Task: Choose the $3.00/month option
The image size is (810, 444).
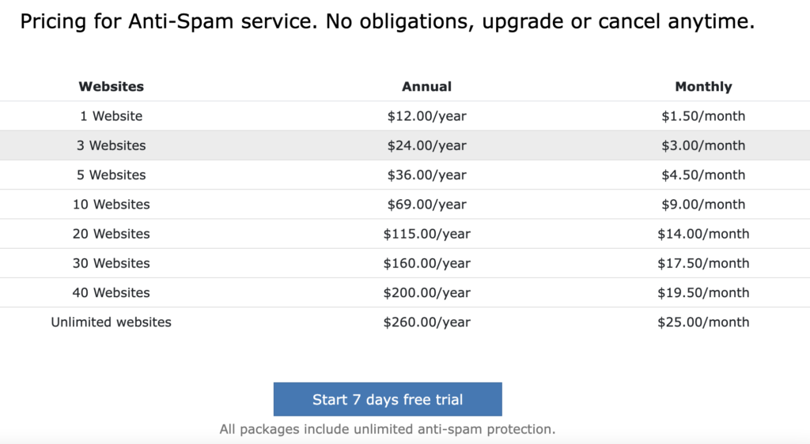Action: [703, 145]
